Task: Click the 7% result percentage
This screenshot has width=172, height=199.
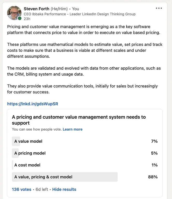Action: (x=154, y=141)
